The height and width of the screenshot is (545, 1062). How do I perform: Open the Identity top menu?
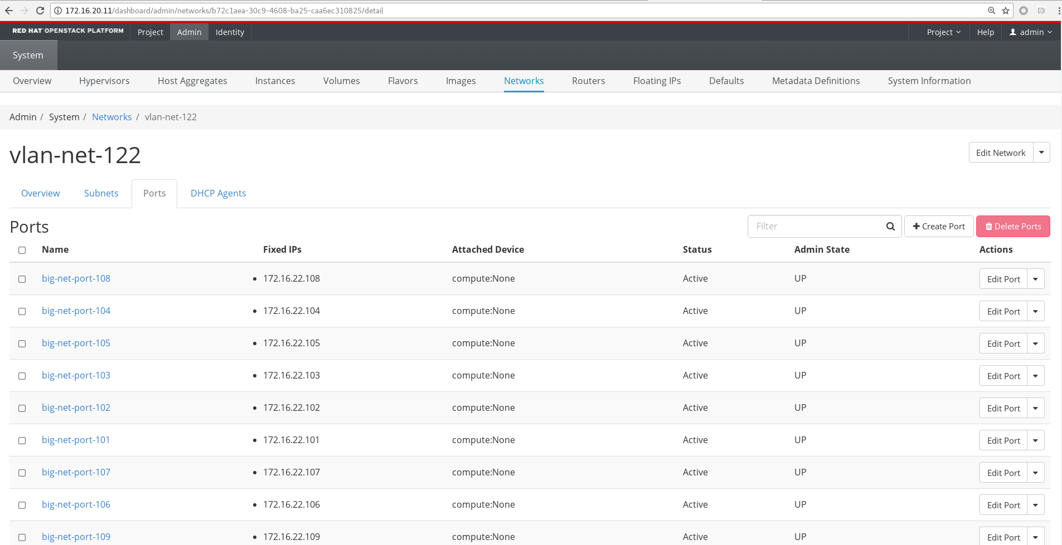coord(230,32)
